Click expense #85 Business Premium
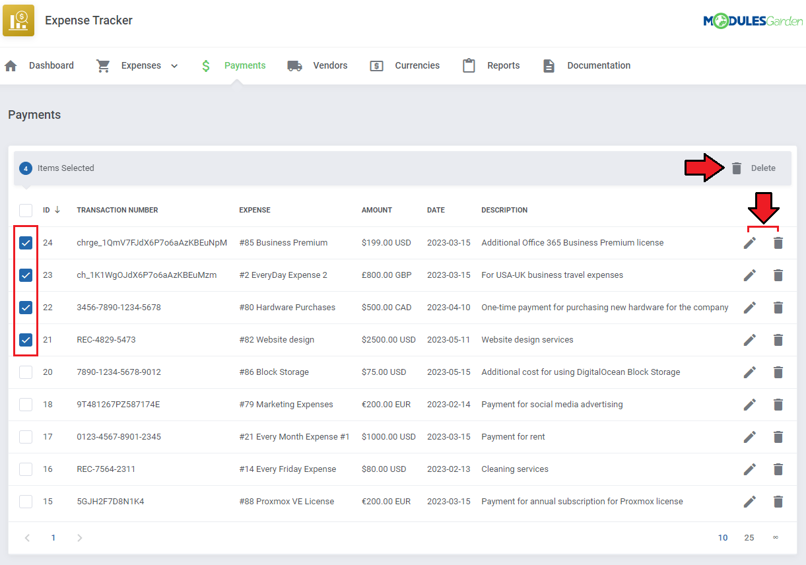This screenshot has width=806, height=565. pyautogui.click(x=283, y=243)
